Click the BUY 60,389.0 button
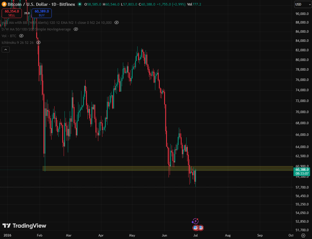Screen dimensions: 312x239 tap(42, 13)
